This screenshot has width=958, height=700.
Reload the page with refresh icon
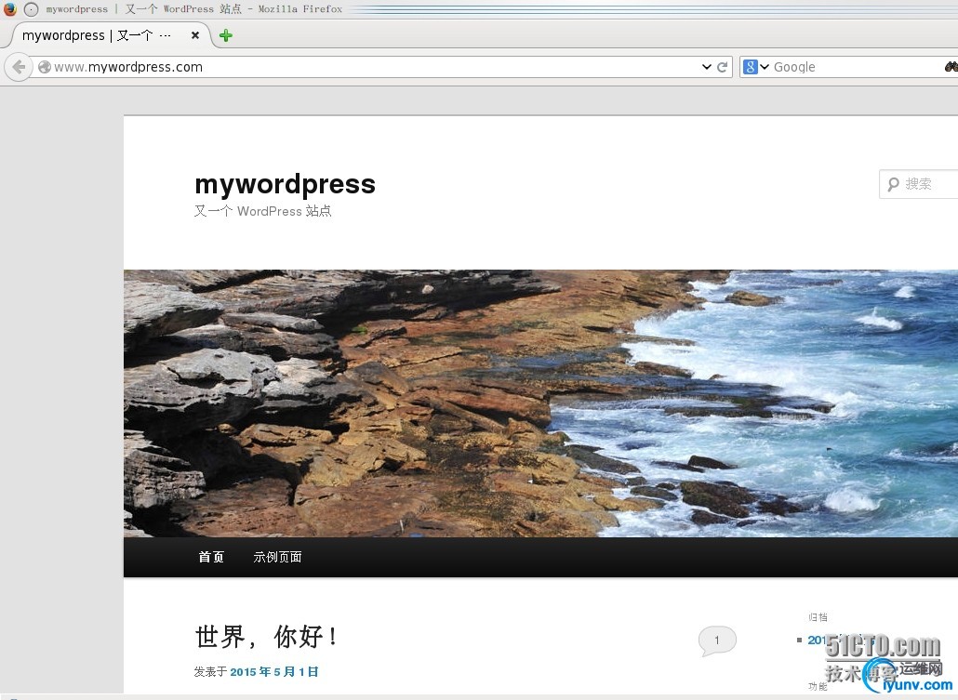[x=722, y=67]
